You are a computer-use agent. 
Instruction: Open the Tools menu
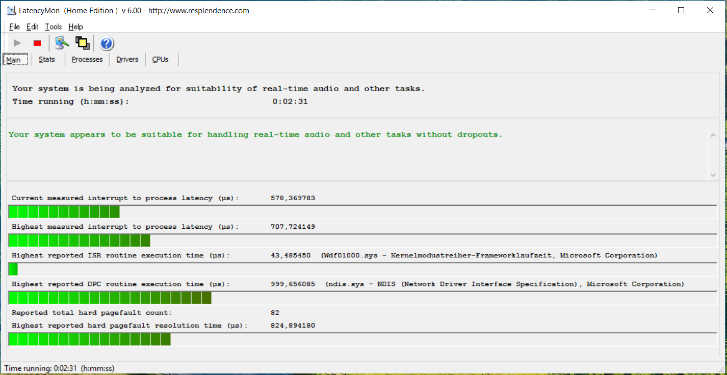pyautogui.click(x=53, y=27)
